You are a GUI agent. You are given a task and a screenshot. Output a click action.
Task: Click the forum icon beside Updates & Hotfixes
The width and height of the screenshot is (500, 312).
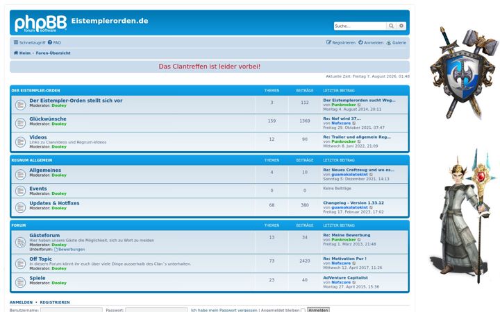point(20,207)
